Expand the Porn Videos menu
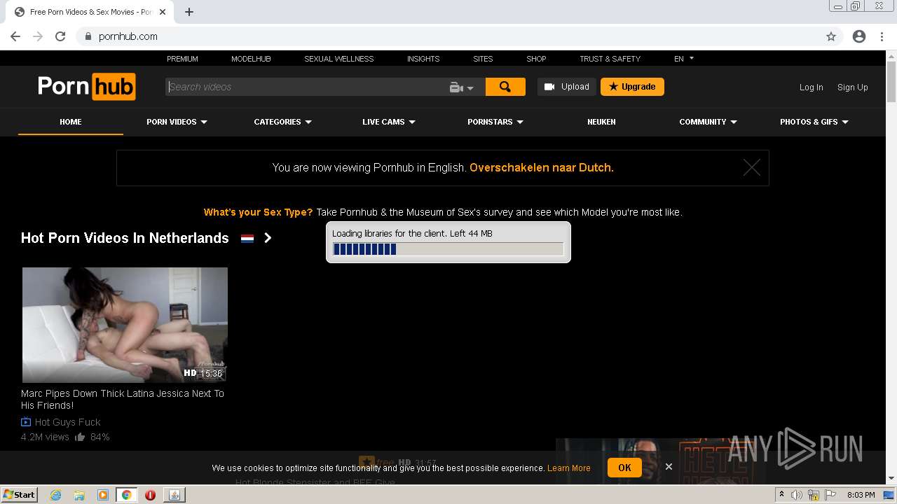This screenshot has height=504, width=897. pyautogui.click(x=177, y=122)
